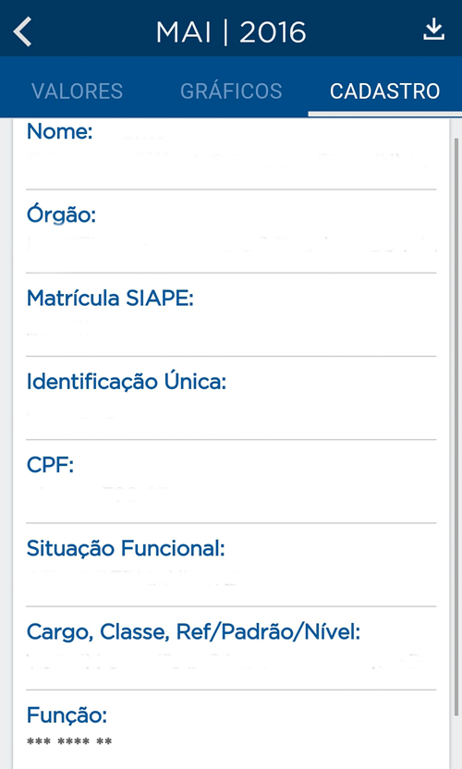The image size is (462, 769).
Task: Tap the MAI | 2016 header title
Action: pos(231,32)
